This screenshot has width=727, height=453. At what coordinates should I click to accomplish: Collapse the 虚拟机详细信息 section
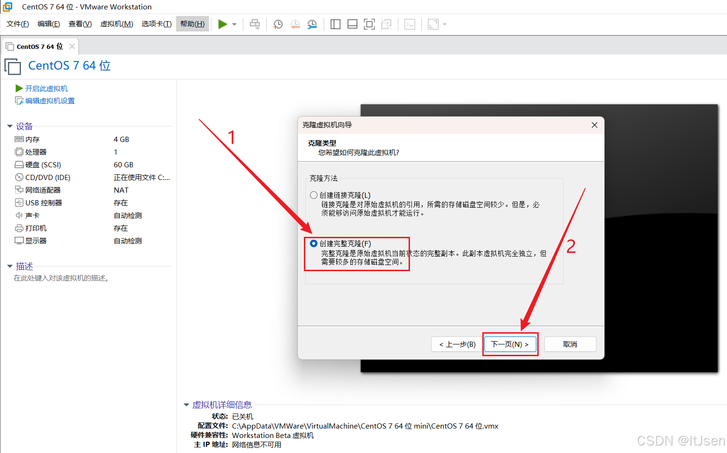pos(186,405)
